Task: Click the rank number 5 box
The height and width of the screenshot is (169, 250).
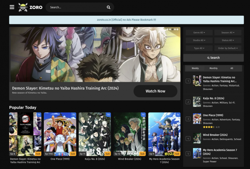Action: coord(188,154)
